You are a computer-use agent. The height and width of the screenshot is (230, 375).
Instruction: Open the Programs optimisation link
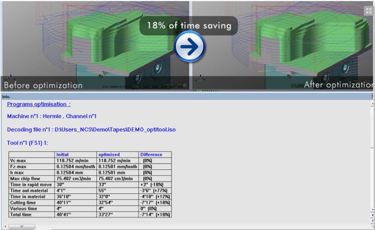tap(39, 104)
